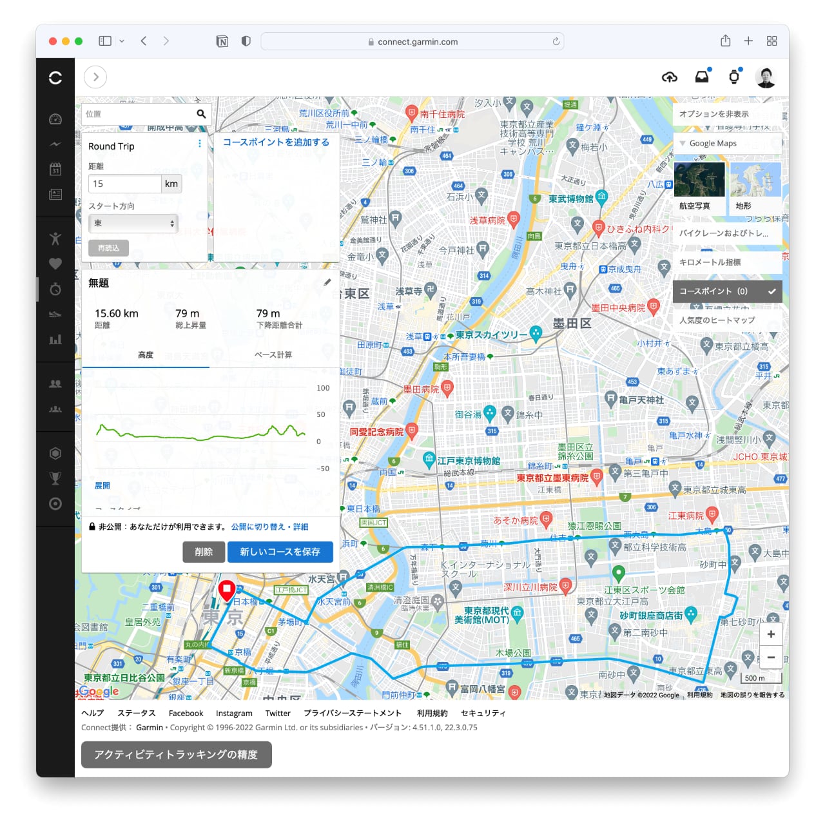Click the pencil icon to edit course name
825x825 pixels.
[x=327, y=282]
